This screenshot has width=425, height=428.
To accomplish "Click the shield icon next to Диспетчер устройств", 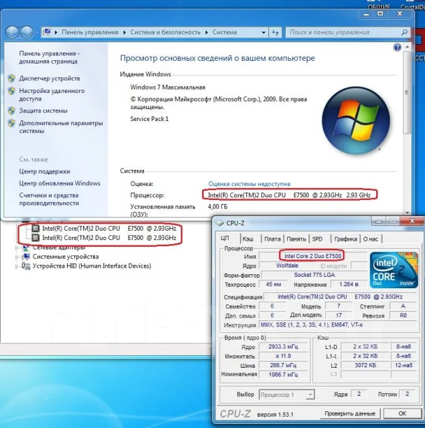I will [11, 79].
